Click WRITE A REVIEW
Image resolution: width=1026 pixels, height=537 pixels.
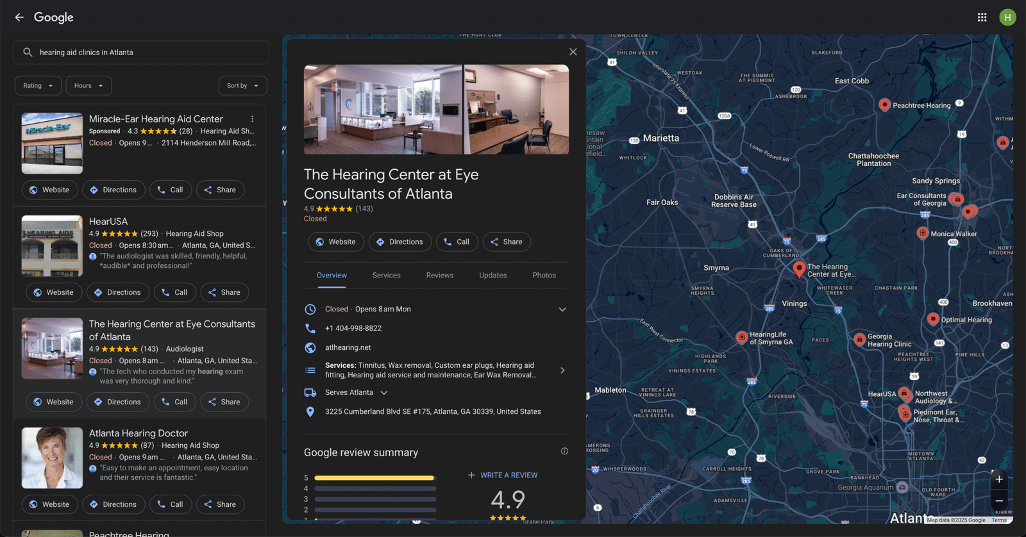[x=503, y=475]
